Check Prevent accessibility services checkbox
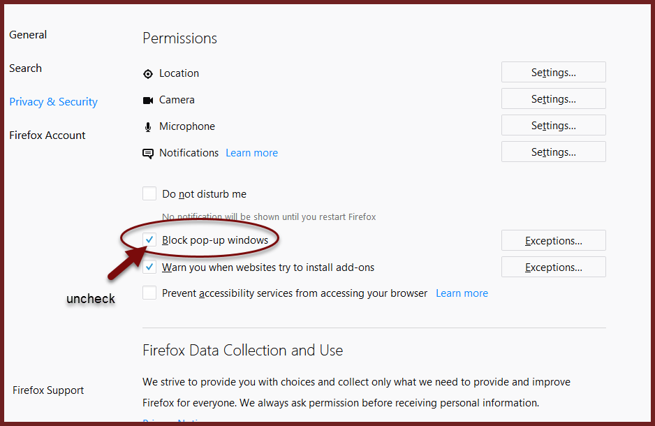The width and height of the screenshot is (655, 426). click(x=149, y=293)
